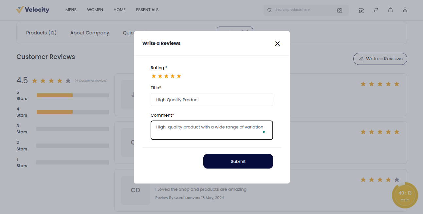Select the About Company tab

[89, 32]
